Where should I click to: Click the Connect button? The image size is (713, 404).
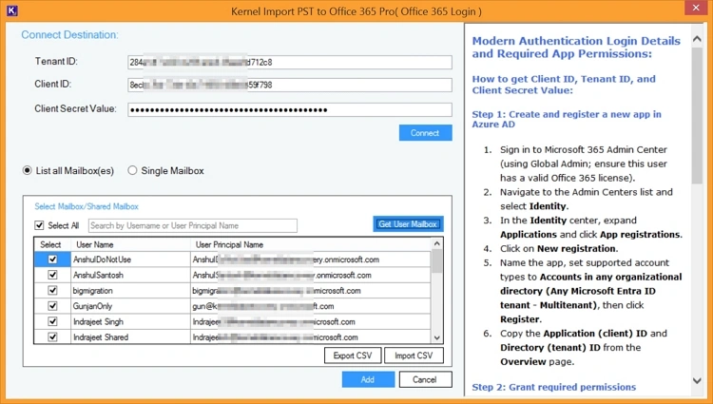click(426, 133)
